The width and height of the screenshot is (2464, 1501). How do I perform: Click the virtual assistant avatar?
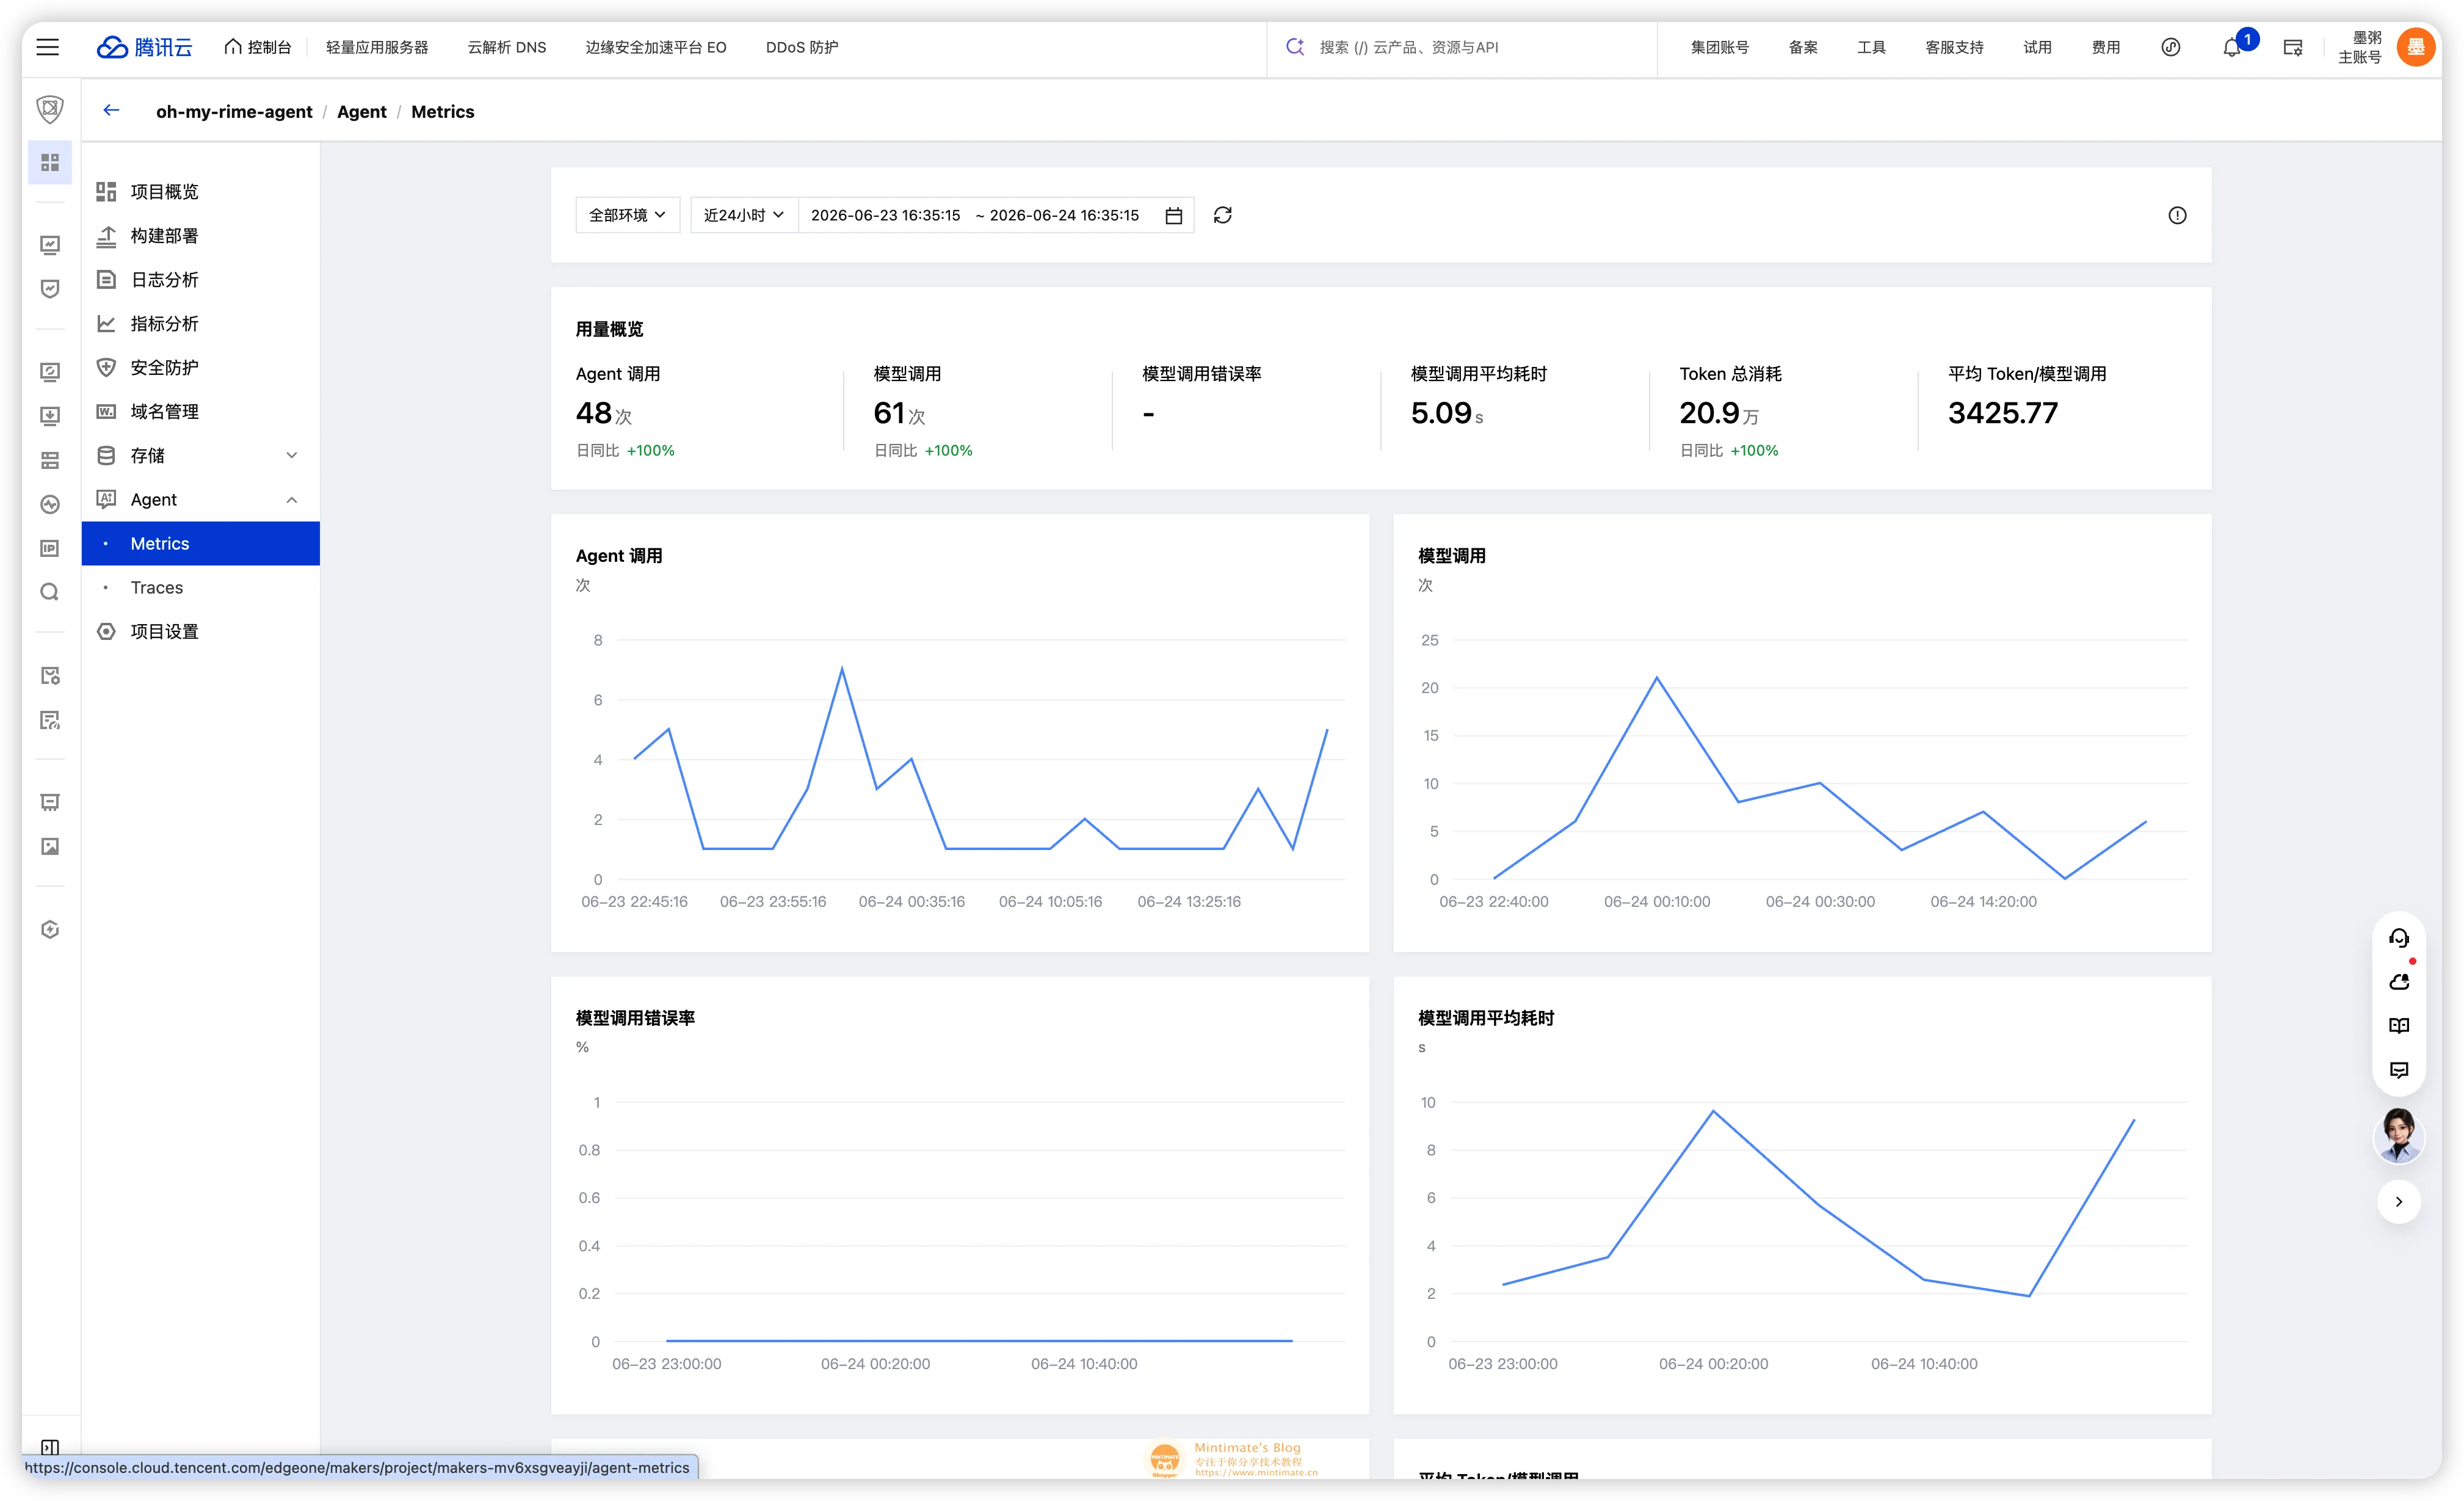pos(2398,1136)
